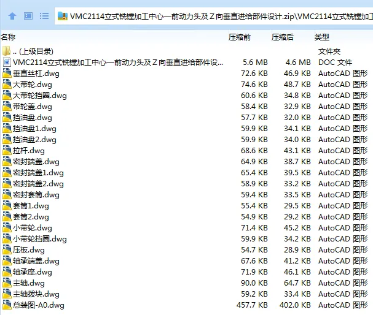Select file name 带轮盖.dwg

click(33, 107)
